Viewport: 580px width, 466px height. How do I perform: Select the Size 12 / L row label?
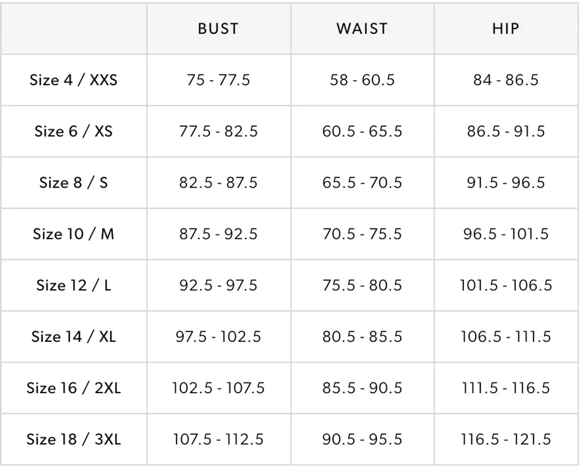[74, 285]
